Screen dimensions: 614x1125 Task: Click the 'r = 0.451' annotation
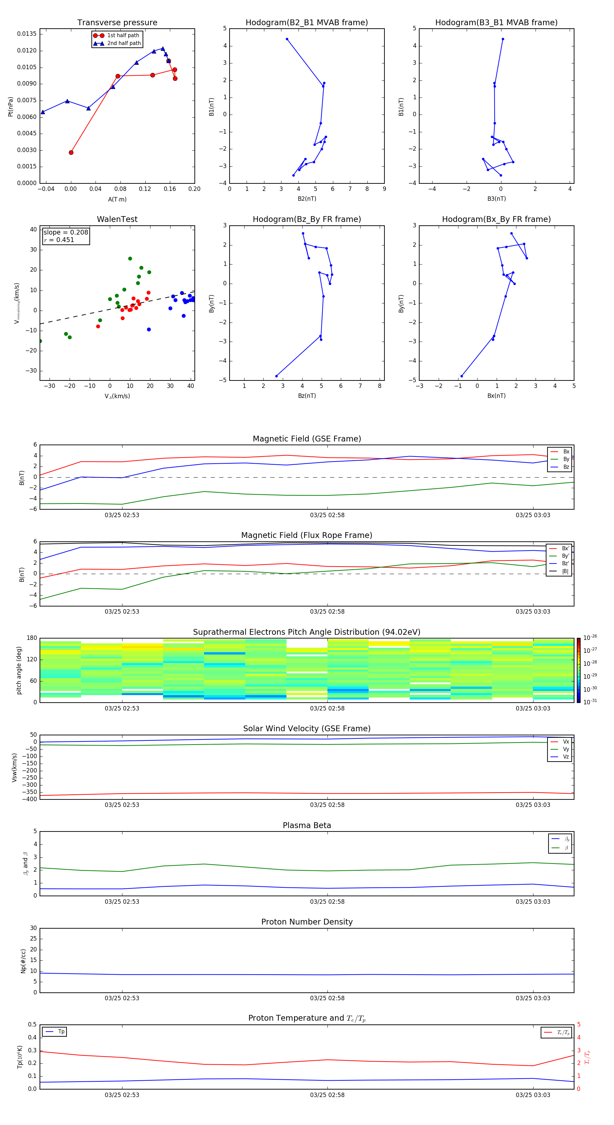59,240
